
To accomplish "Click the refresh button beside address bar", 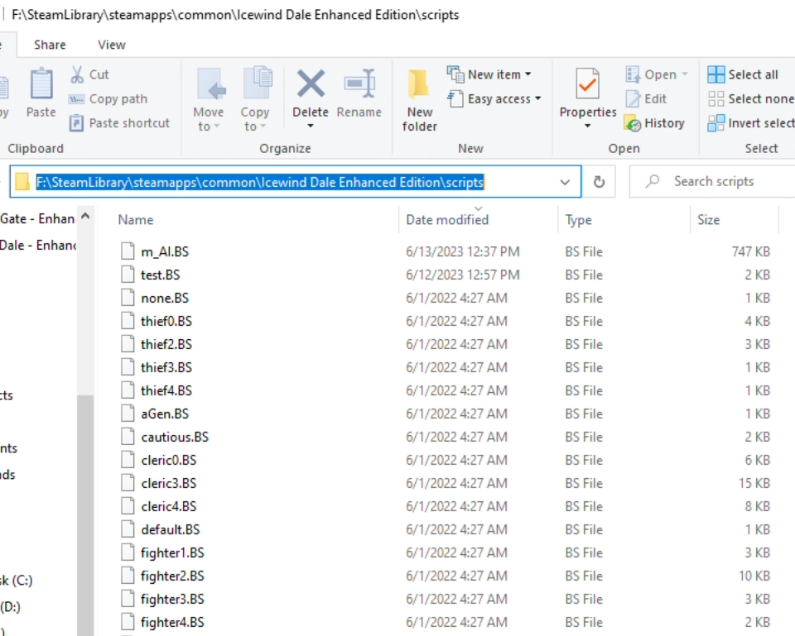I will [599, 181].
